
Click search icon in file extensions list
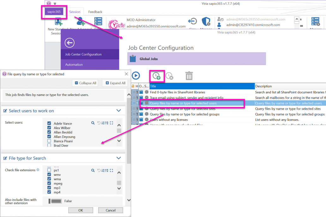93,171
